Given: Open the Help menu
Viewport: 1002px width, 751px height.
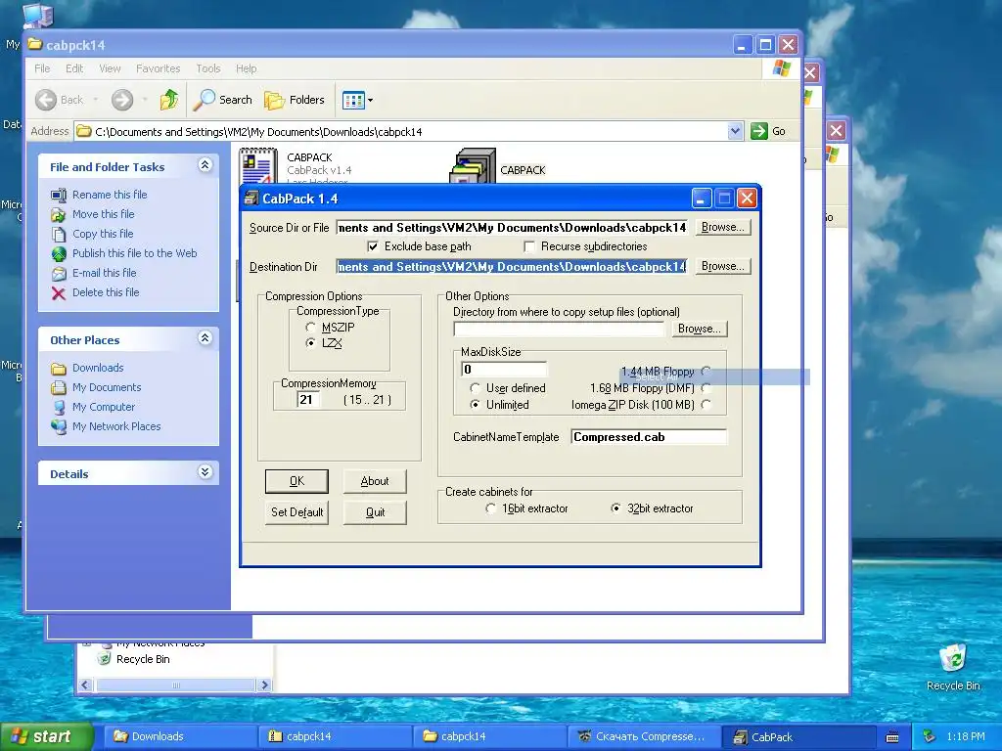Looking at the screenshot, I should 246,68.
